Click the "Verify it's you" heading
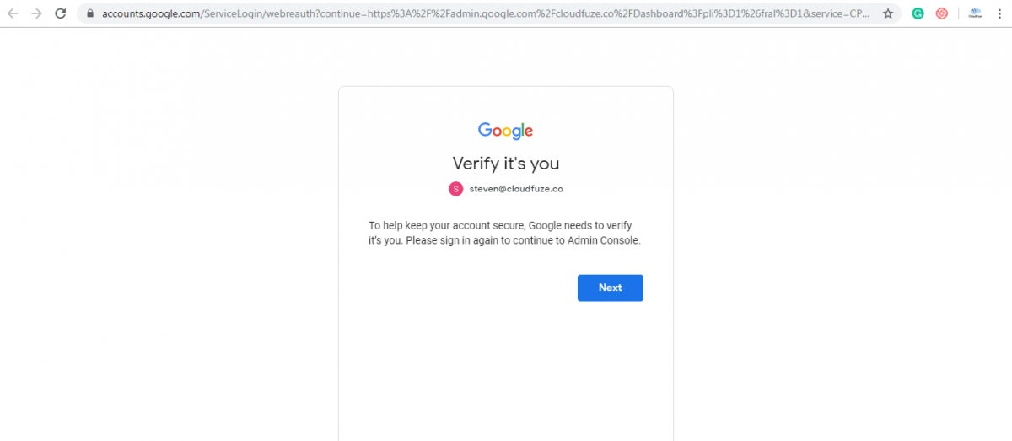Image resolution: width=1012 pixels, height=441 pixels. [x=505, y=163]
